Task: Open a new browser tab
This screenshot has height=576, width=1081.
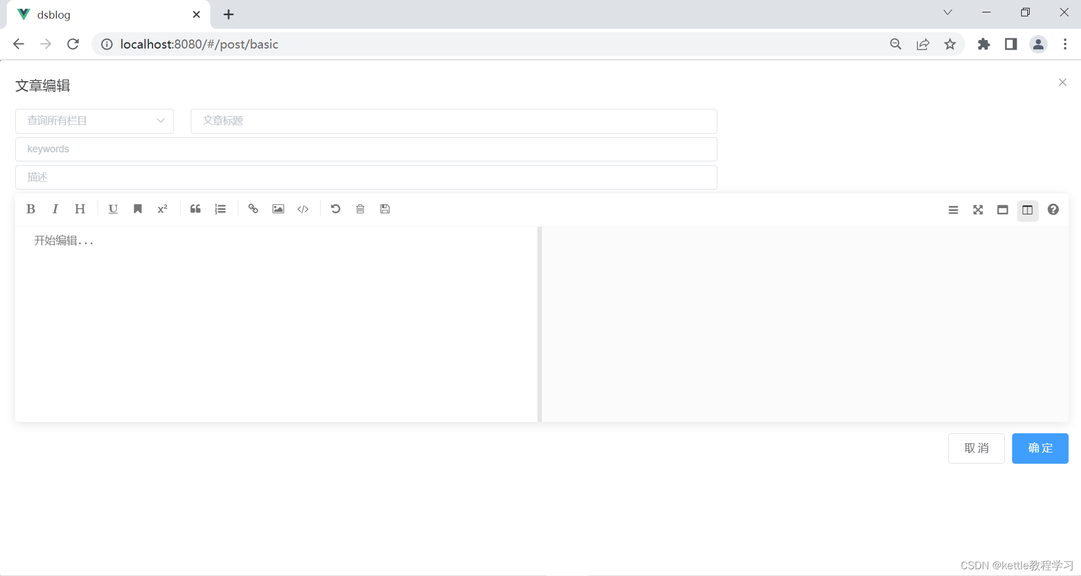Action: click(x=229, y=15)
